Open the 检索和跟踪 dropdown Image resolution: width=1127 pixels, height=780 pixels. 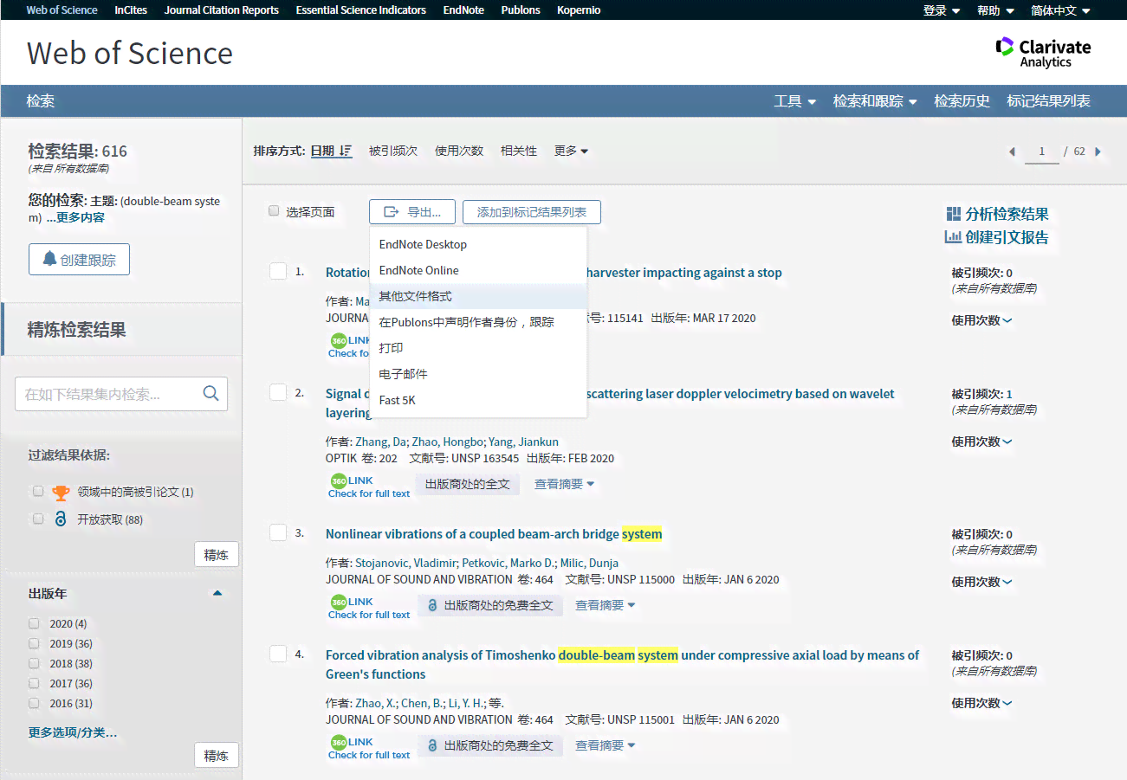click(x=874, y=101)
